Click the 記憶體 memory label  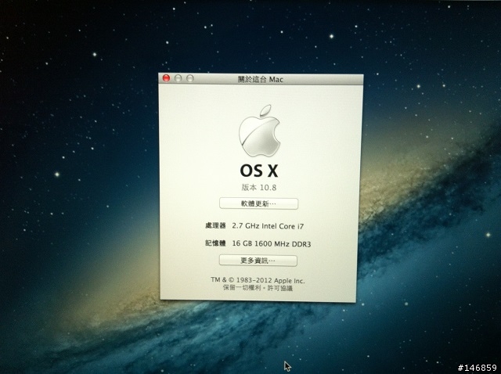pyautogui.click(x=215, y=243)
